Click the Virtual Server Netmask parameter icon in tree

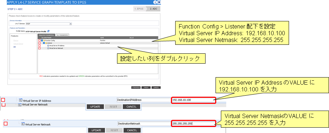point(48,48)
